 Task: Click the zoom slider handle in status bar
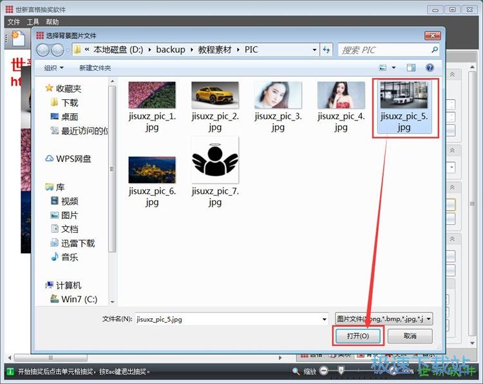click(341, 370)
